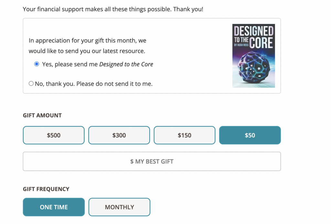Switch gift frequency to MONTHLY
The image size is (331, 224).
tap(120, 207)
